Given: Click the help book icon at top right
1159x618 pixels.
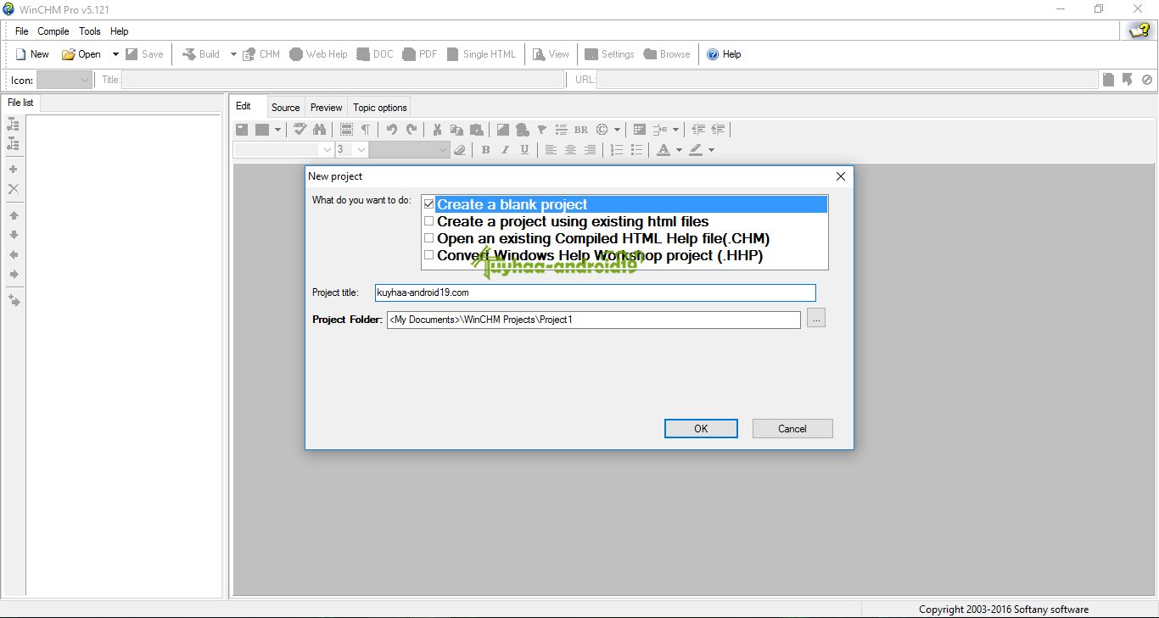Looking at the screenshot, I should coord(1139,31).
